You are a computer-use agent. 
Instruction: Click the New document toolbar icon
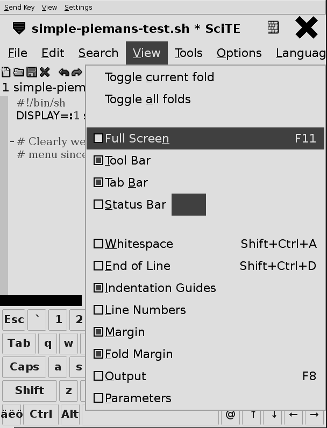(x=6, y=72)
